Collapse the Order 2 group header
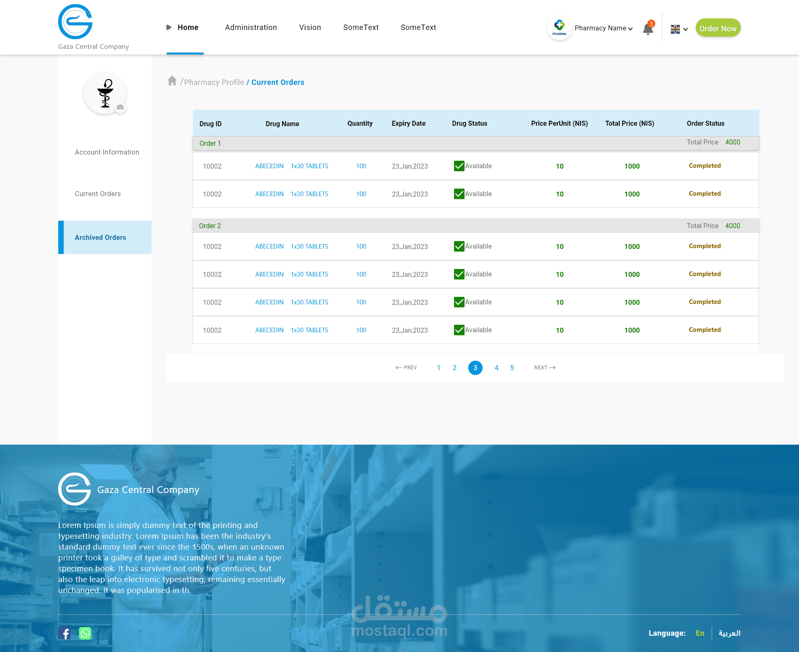Viewport: 799px width, 652px height. (x=210, y=226)
